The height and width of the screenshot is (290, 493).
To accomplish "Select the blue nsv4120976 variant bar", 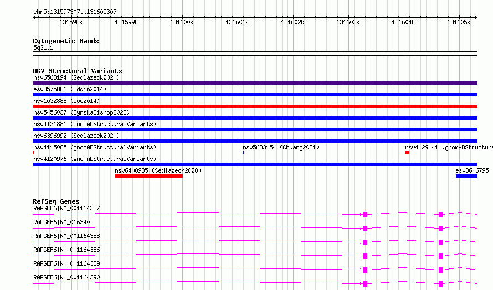I will 255,164.
